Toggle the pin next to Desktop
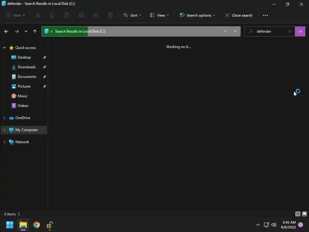Image resolution: width=309 pixels, height=232 pixels. click(x=45, y=57)
